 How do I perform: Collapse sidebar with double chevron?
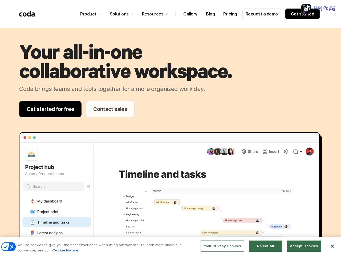click(x=88, y=186)
